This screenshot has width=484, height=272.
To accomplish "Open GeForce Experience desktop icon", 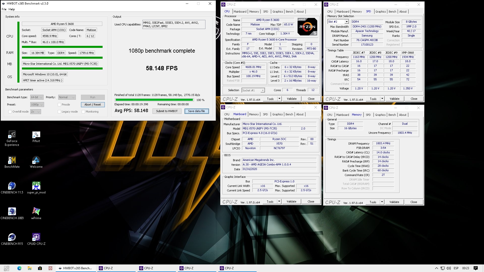I will 12,138.
